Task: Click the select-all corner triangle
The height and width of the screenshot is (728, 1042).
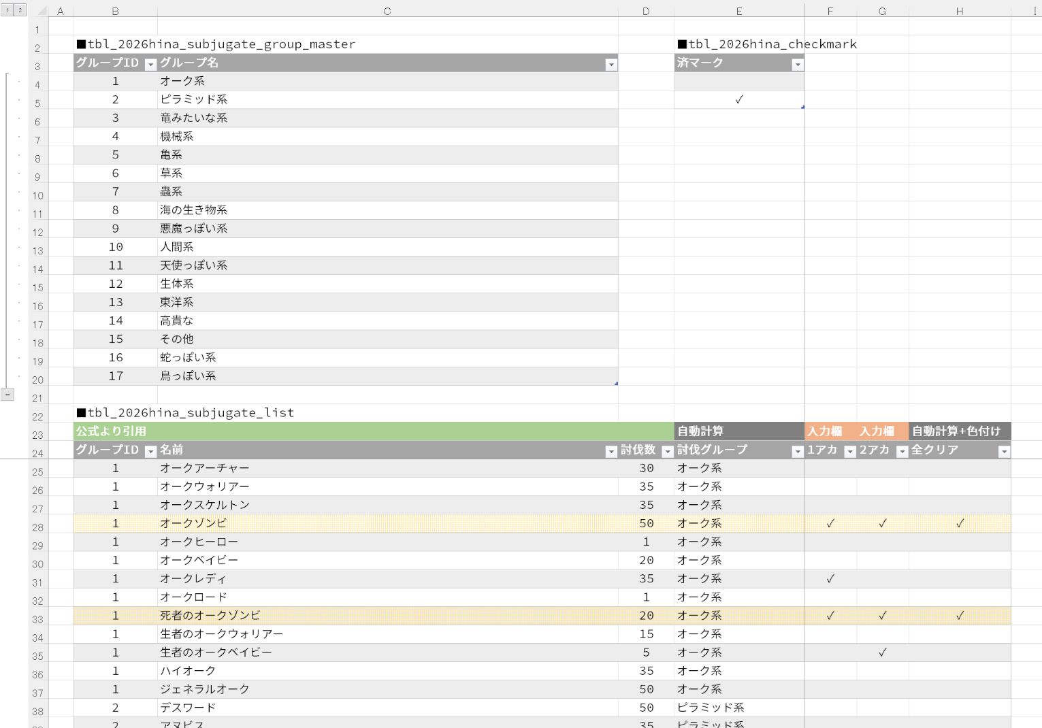Action: pyautogui.click(x=42, y=11)
